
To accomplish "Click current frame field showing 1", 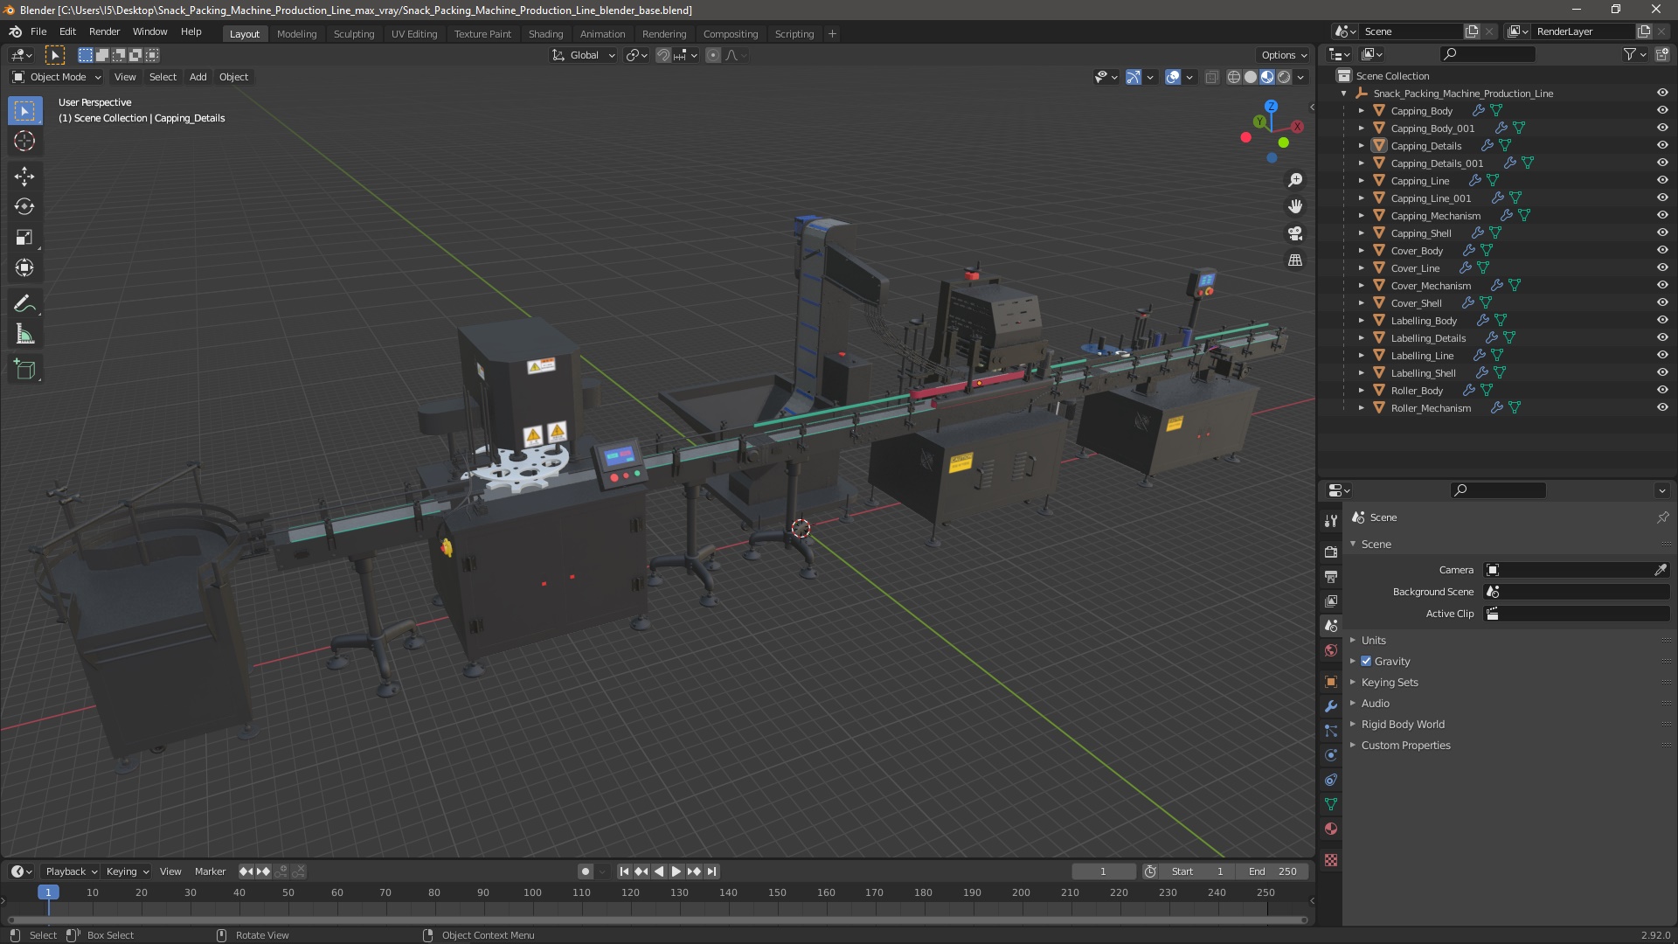I will coord(1104,871).
